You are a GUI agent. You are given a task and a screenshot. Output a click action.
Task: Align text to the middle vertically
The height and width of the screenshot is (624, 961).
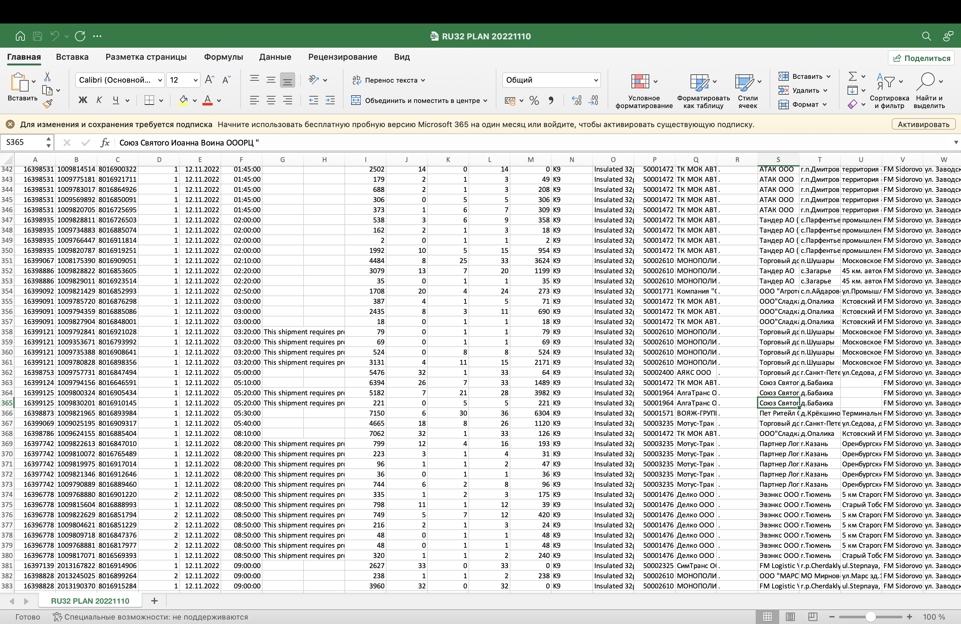point(271,79)
